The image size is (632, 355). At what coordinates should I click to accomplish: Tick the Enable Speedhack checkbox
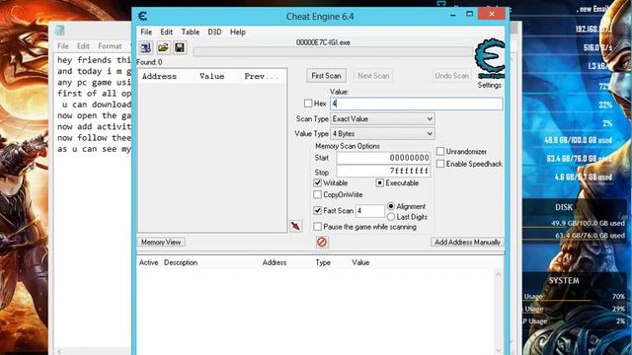440,164
